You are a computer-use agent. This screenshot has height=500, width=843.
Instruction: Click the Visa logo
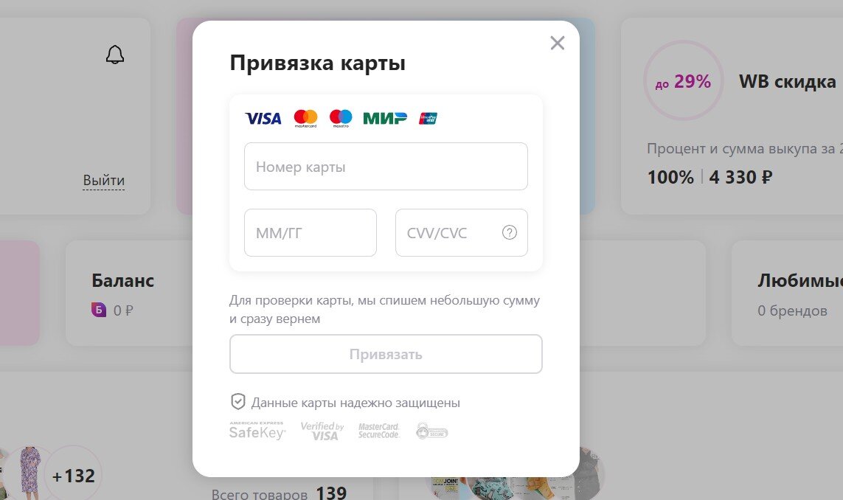point(263,118)
